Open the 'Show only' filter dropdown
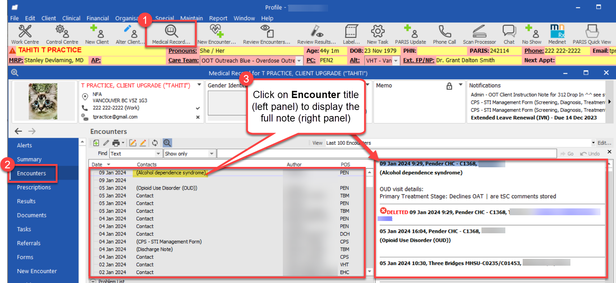This screenshot has width=616, height=283. click(x=212, y=154)
